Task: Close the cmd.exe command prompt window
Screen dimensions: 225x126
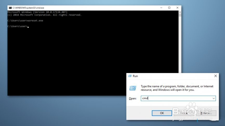Action: 177,8
